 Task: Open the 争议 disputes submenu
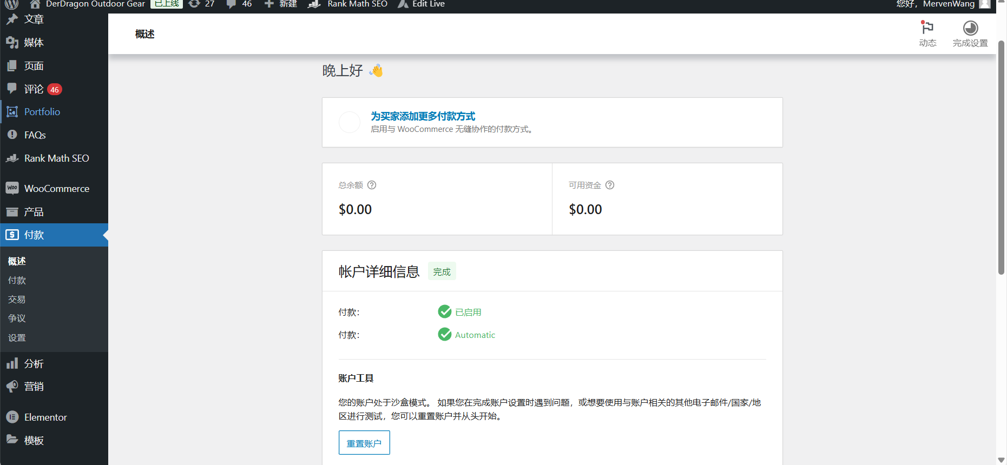click(x=17, y=318)
